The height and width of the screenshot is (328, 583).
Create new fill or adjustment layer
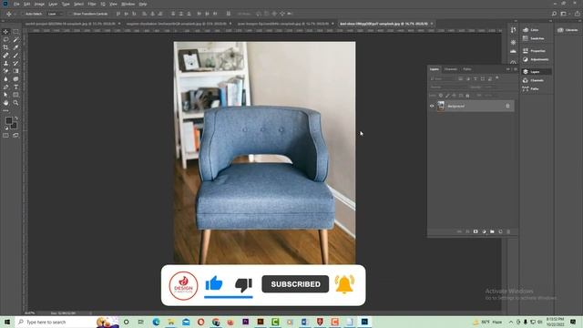[484, 231]
